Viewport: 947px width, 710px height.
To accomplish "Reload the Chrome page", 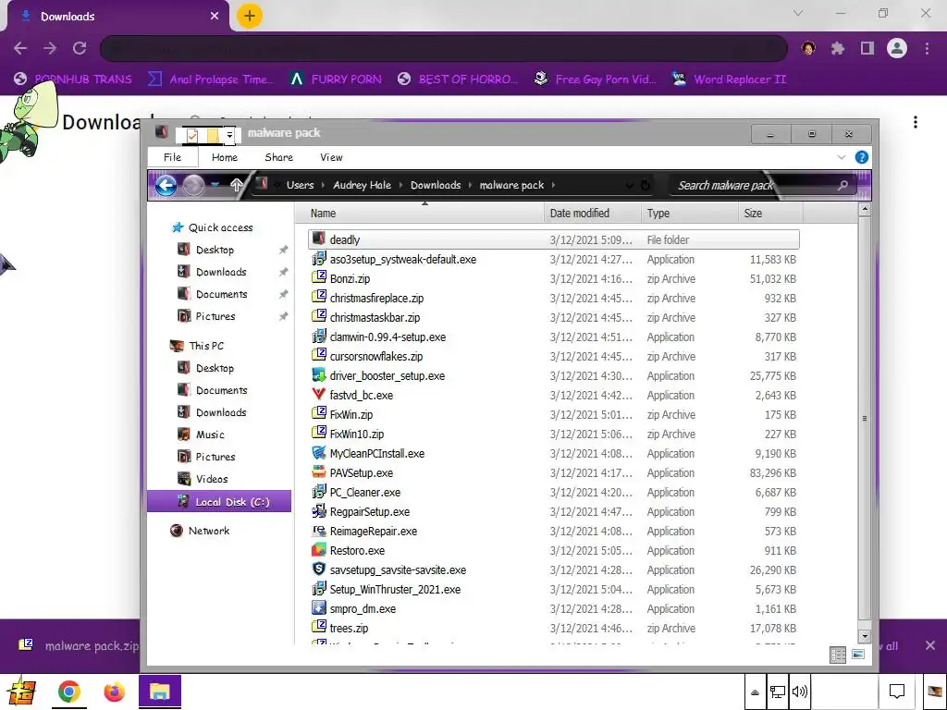I will click(80, 48).
